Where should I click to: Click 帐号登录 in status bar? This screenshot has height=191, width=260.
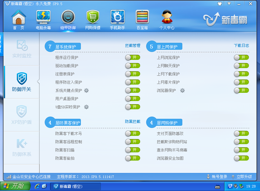tap(217, 177)
